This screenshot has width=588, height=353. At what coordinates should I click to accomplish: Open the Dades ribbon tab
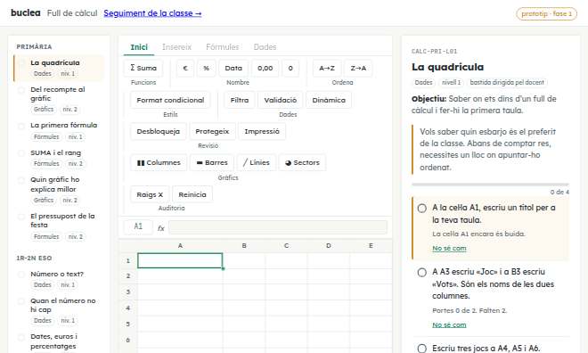(x=265, y=47)
